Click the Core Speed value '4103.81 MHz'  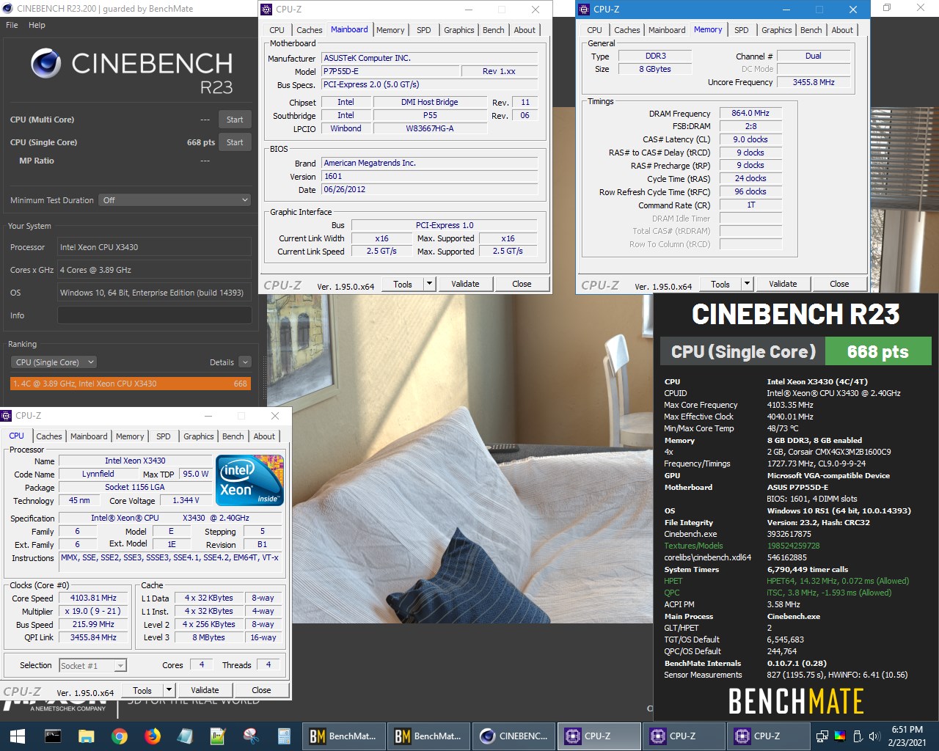coord(93,598)
